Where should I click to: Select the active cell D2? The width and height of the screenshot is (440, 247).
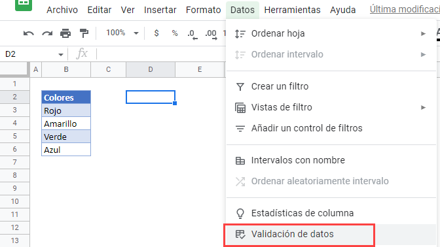[x=151, y=97]
